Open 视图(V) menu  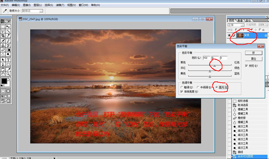pyautogui.click(x=71, y=5)
